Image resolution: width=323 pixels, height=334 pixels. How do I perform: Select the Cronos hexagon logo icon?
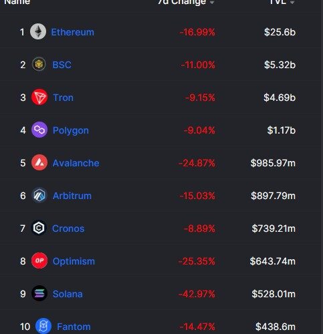(x=39, y=228)
